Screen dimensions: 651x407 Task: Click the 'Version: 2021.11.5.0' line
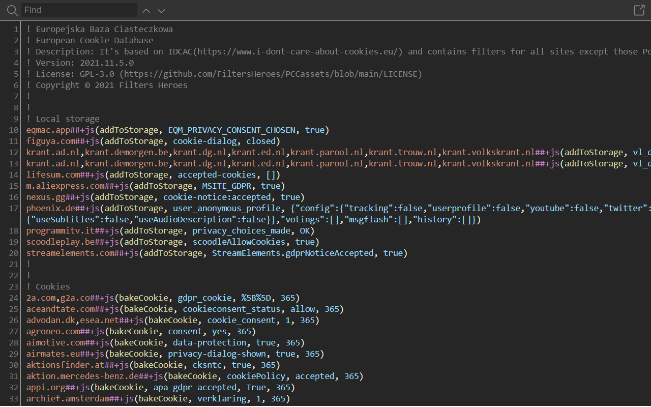pos(80,63)
